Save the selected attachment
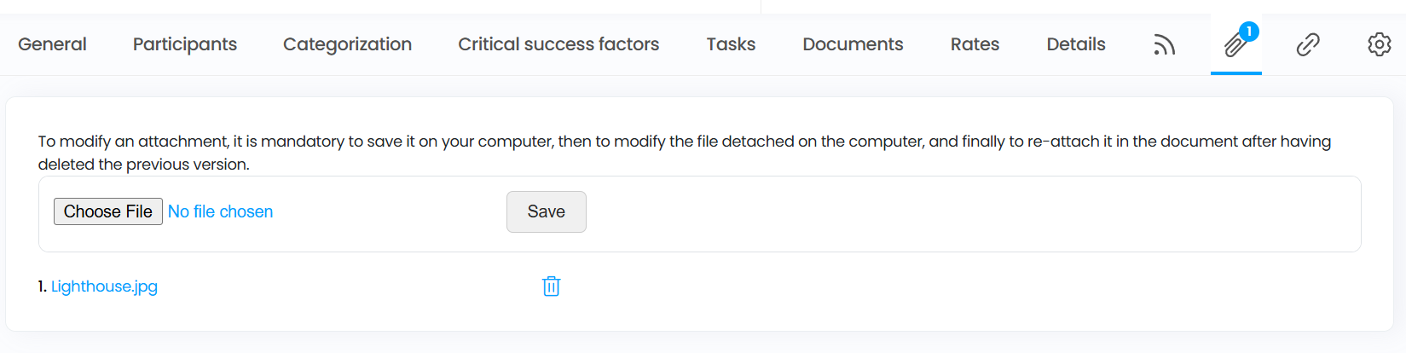This screenshot has width=1406, height=353. [547, 211]
